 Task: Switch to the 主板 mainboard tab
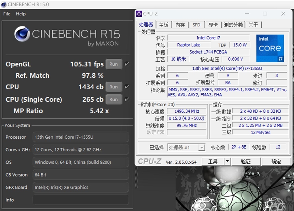[164, 25]
